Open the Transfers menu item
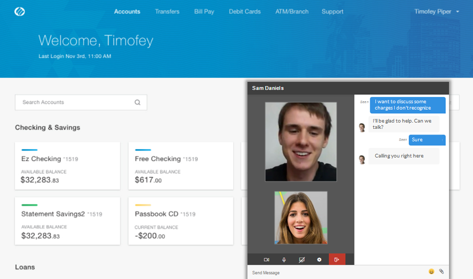 167,11
